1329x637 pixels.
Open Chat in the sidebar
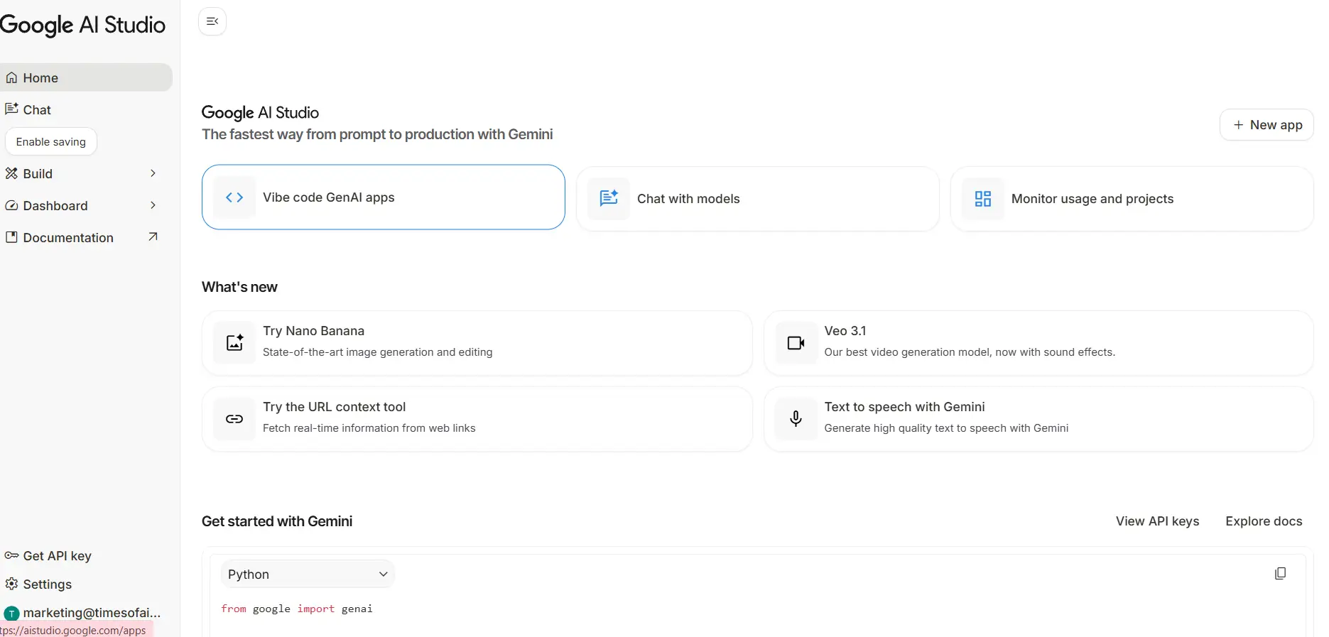click(x=86, y=109)
